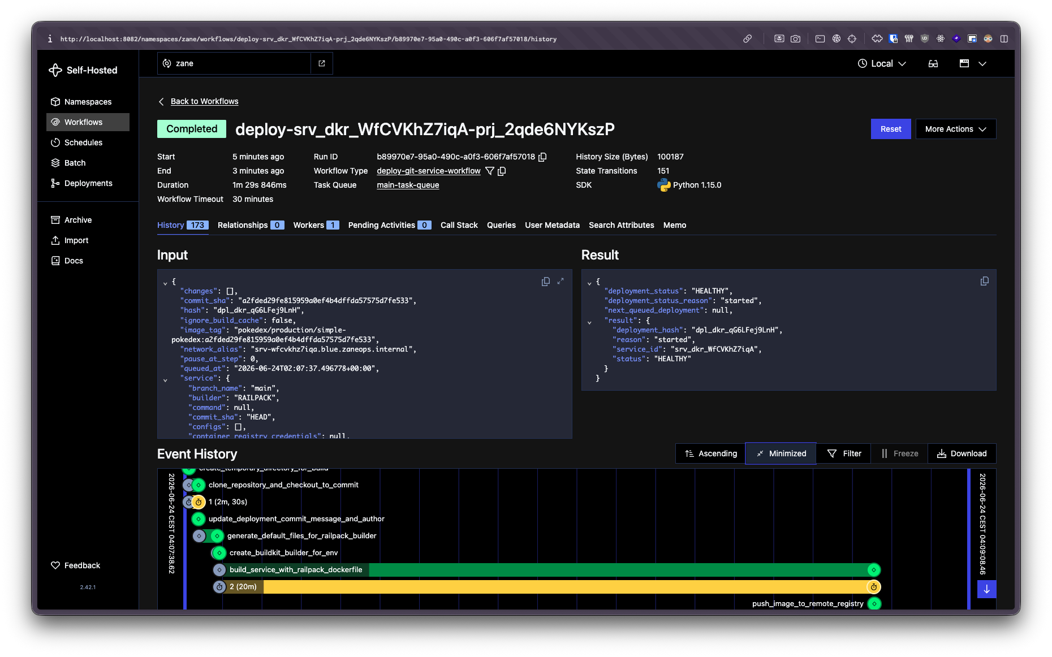Screen dimensions: 1052x657
Task: Collapse the root Input JSON object
Action: (x=165, y=282)
